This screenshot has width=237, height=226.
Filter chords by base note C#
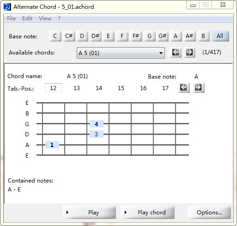69,36
